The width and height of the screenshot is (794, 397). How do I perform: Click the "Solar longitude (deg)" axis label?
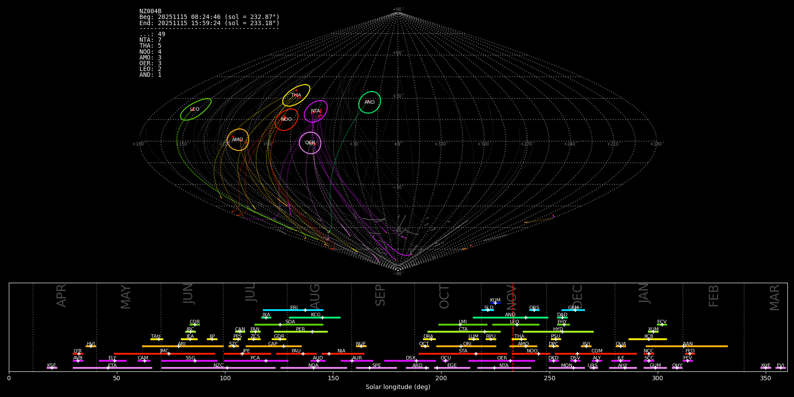(x=397, y=387)
